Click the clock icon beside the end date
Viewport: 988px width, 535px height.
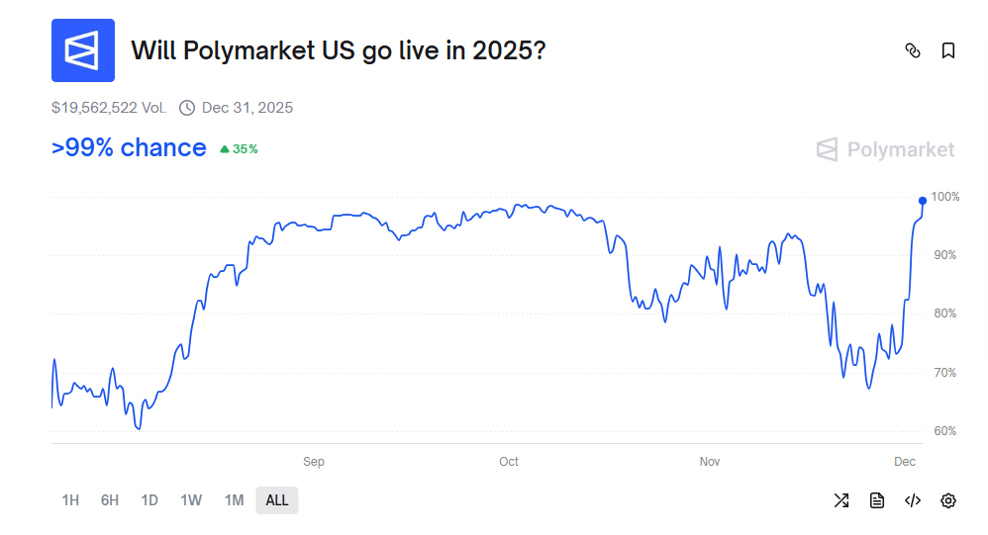[187, 108]
